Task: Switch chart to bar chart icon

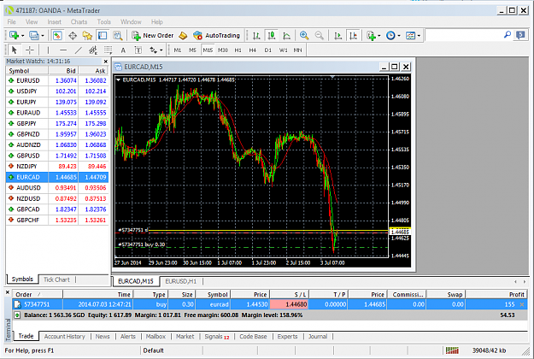Action: 256,35
